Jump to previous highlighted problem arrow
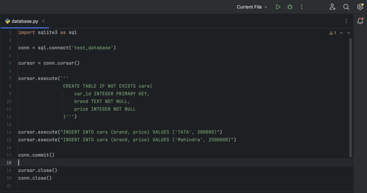Image resolution: width=367 pixels, height=193 pixels. coord(341,33)
